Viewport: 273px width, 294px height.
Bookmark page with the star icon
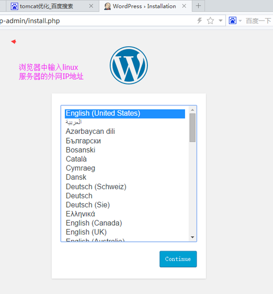pos(210,21)
